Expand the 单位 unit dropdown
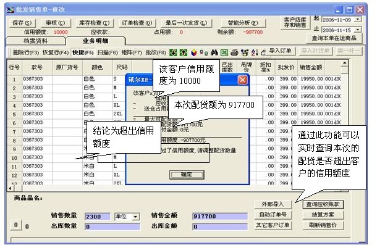 135,217
